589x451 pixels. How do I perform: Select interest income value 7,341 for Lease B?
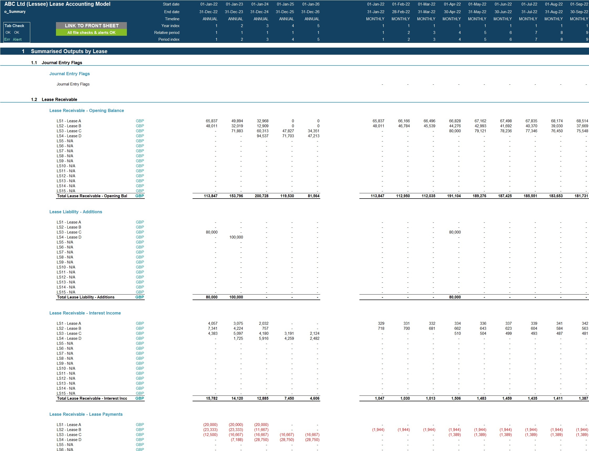[213, 328]
